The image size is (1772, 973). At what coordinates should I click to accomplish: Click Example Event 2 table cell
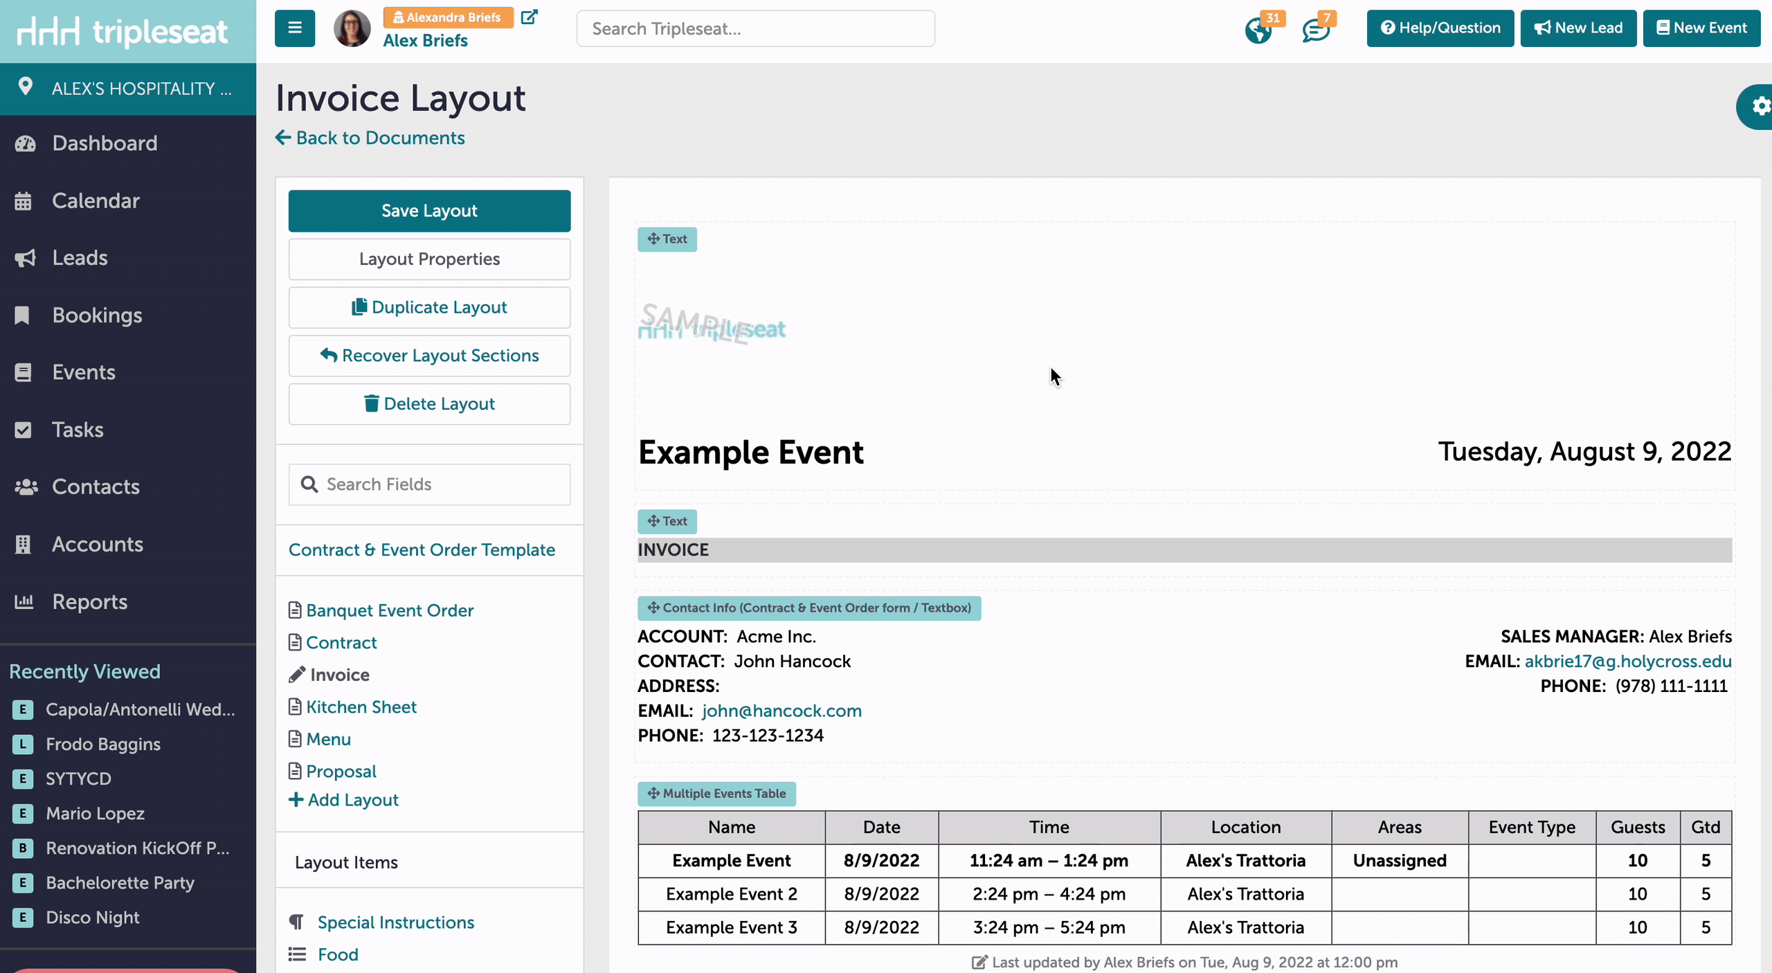pos(731,894)
